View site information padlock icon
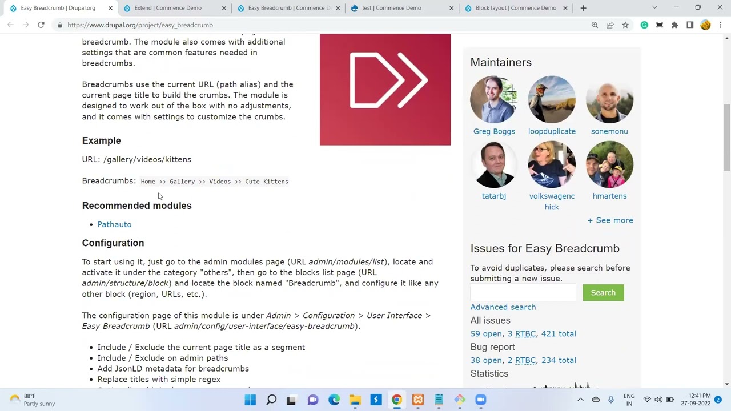 59,25
